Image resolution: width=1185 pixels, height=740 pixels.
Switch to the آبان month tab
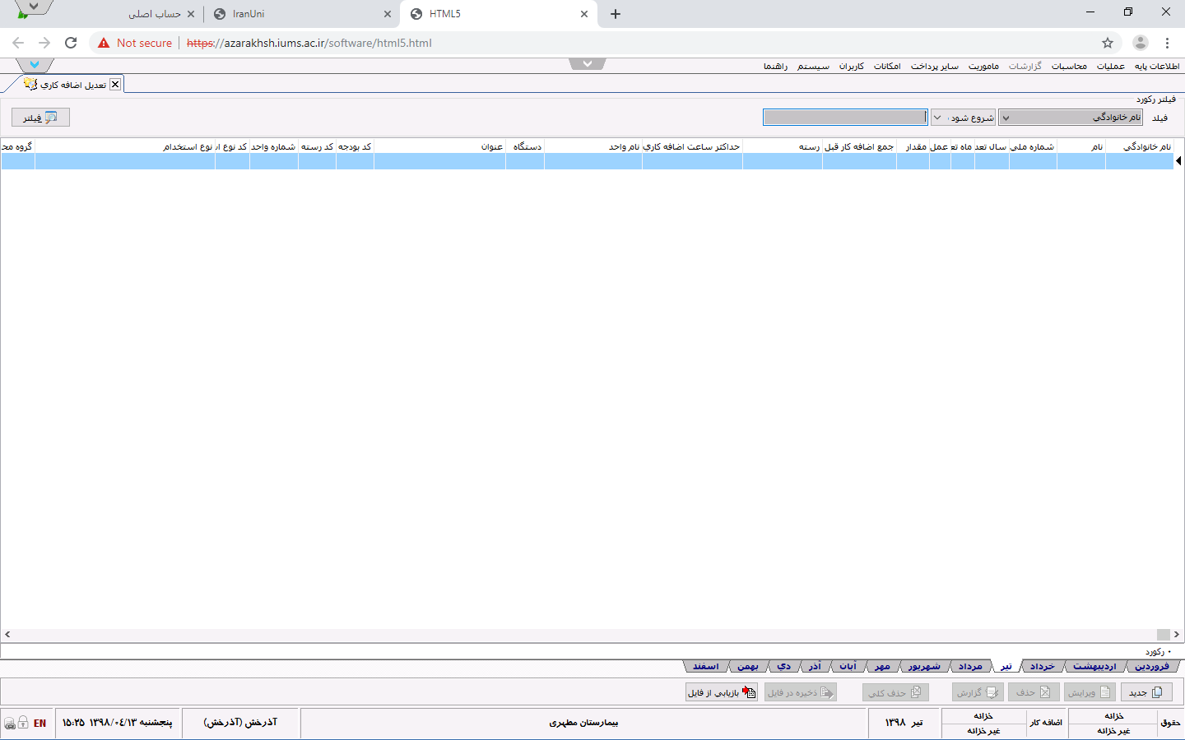(848, 666)
